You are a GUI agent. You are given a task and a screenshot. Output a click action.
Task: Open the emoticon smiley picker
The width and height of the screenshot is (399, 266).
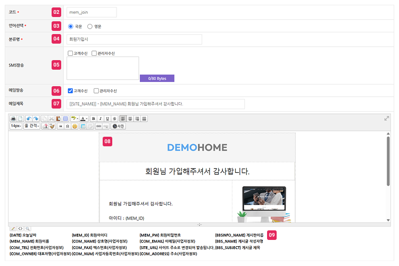coord(74,126)
